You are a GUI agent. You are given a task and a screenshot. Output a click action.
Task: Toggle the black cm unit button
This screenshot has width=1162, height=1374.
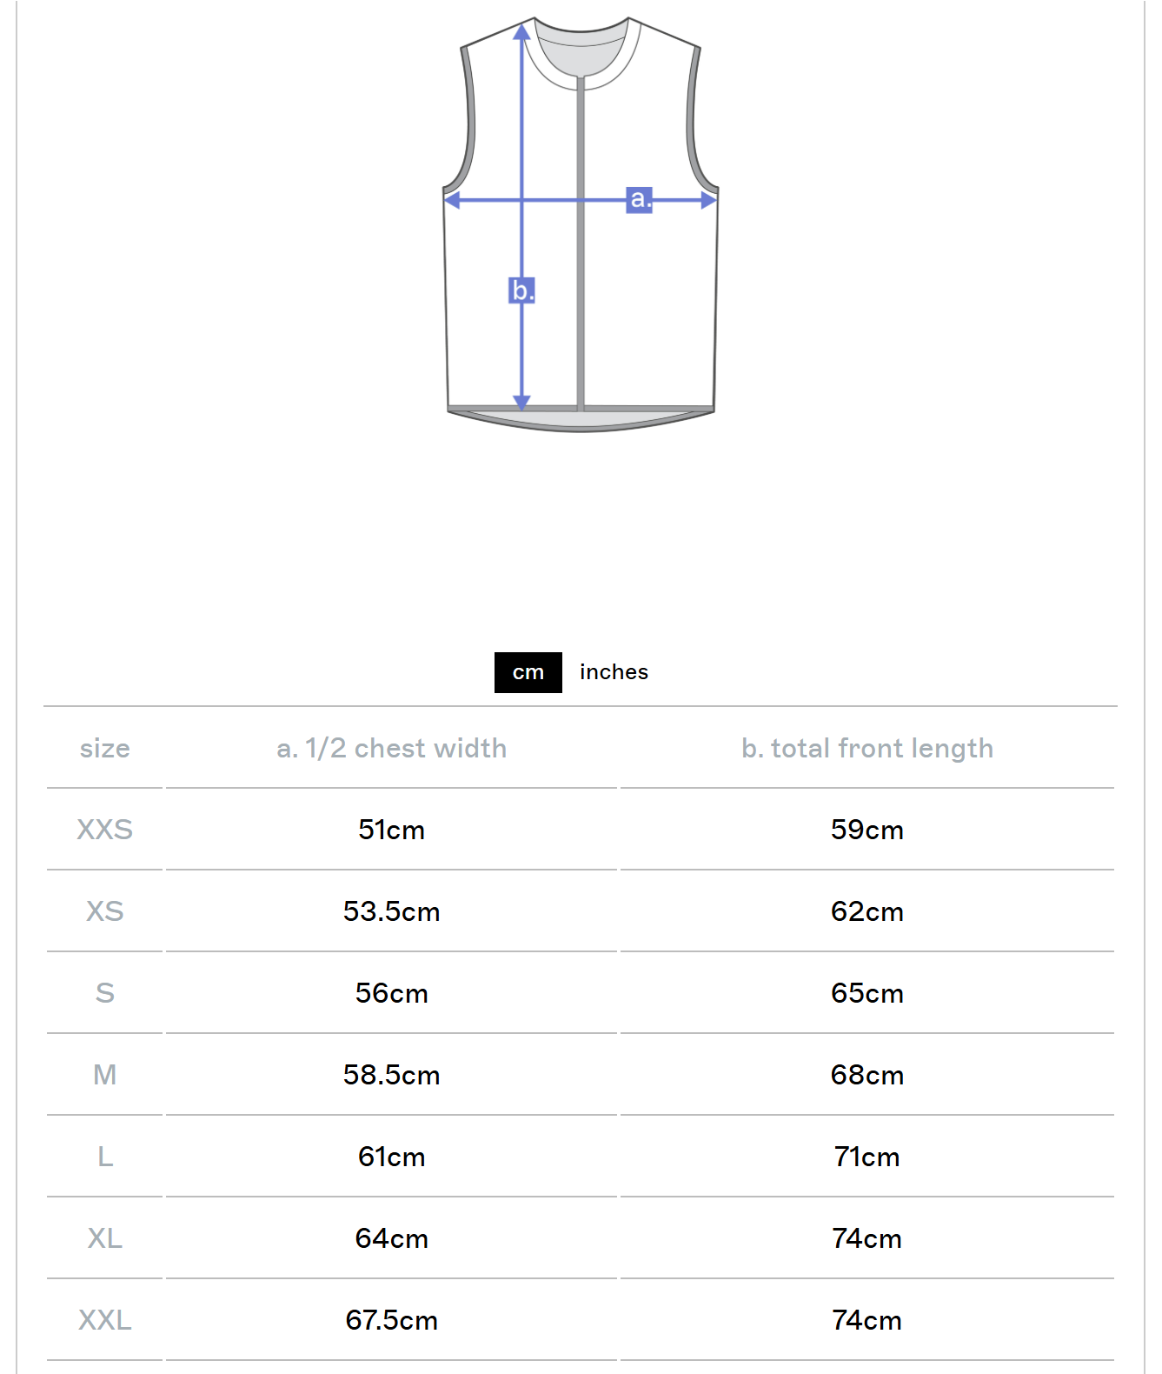click(x=528, y=671)
